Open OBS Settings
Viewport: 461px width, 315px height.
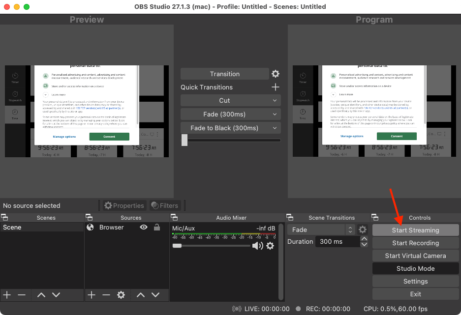click(415, 281)
